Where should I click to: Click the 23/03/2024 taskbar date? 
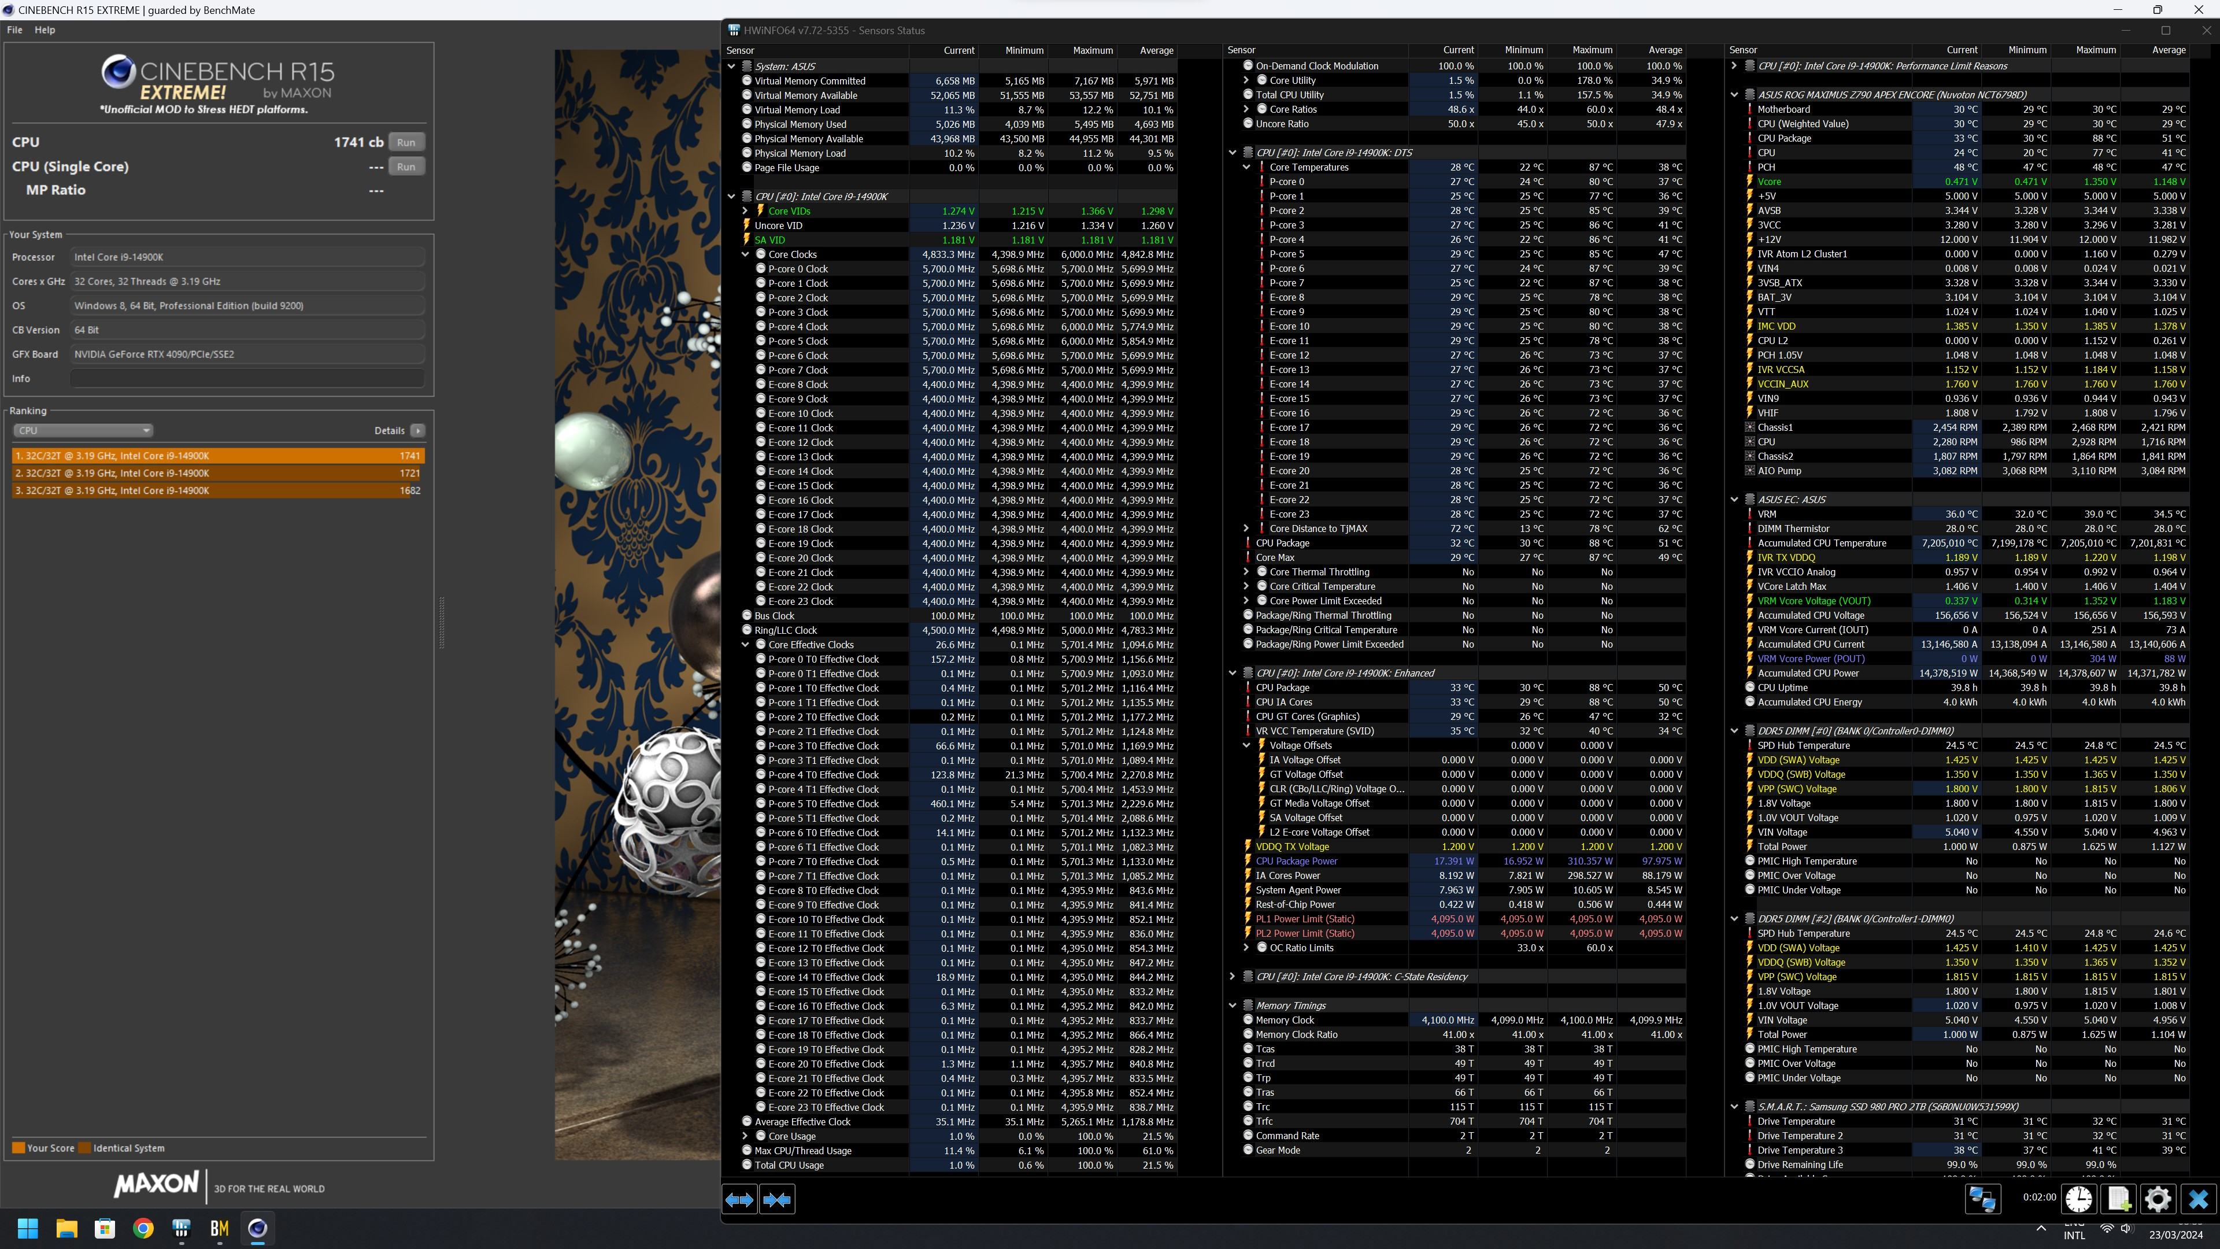click(2177, 1235)
